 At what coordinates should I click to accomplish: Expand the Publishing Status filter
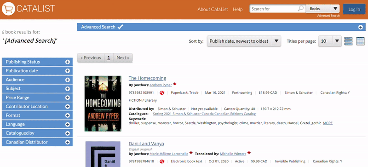[37, 62]
